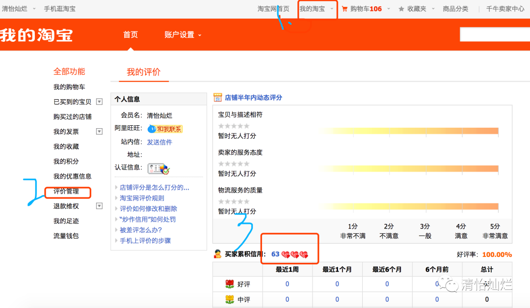Select the 我的评价 tab
The width and height of the screenshot is (530, 308).
pyautogui.click(x=144, y=72)
